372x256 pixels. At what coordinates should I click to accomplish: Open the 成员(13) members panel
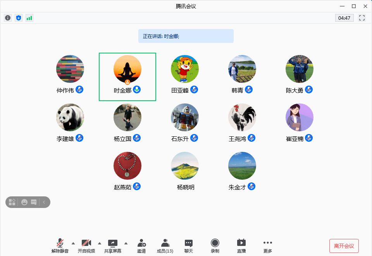[x=165, y=246]
